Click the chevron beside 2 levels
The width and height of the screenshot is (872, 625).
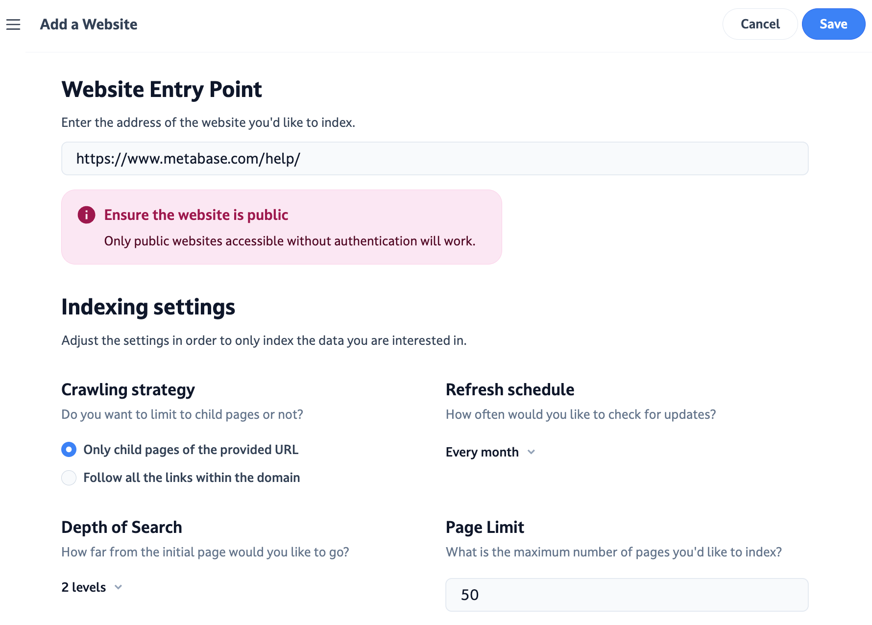click(x=118, y=587)
